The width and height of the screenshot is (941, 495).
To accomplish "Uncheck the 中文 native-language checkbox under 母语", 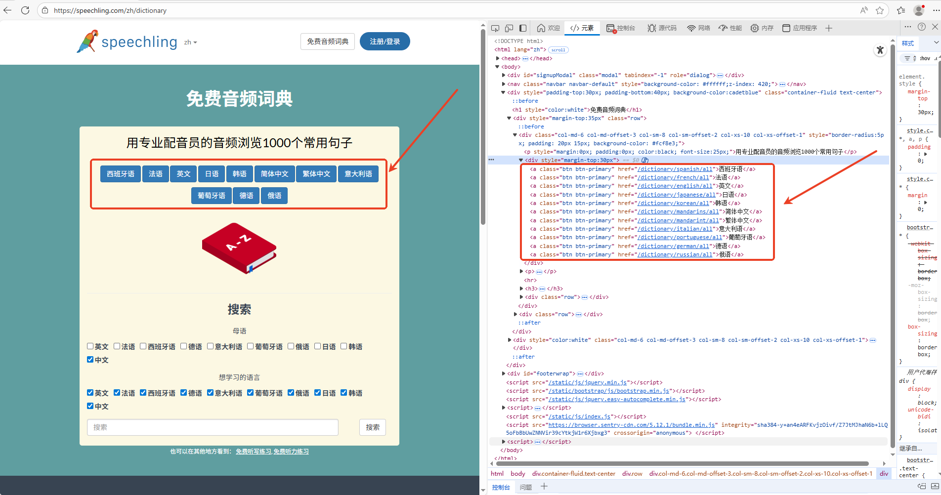I will coord(90,360).
